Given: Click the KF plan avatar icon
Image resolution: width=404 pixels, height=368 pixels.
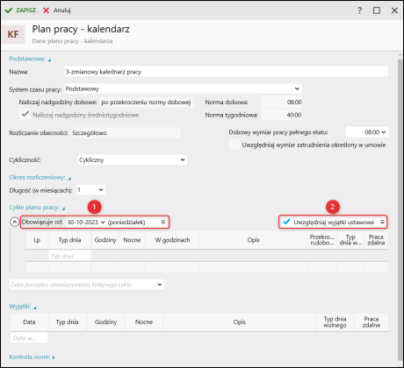Looking at the screenshot, I should point(13,34).
